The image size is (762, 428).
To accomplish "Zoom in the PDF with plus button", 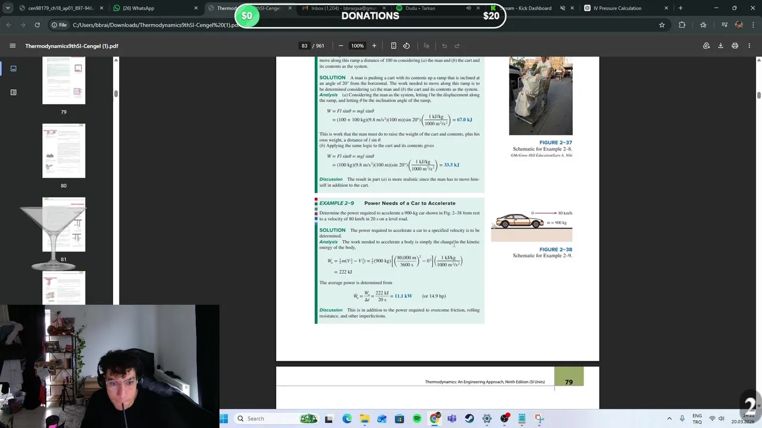I will (x=374, y=46).
